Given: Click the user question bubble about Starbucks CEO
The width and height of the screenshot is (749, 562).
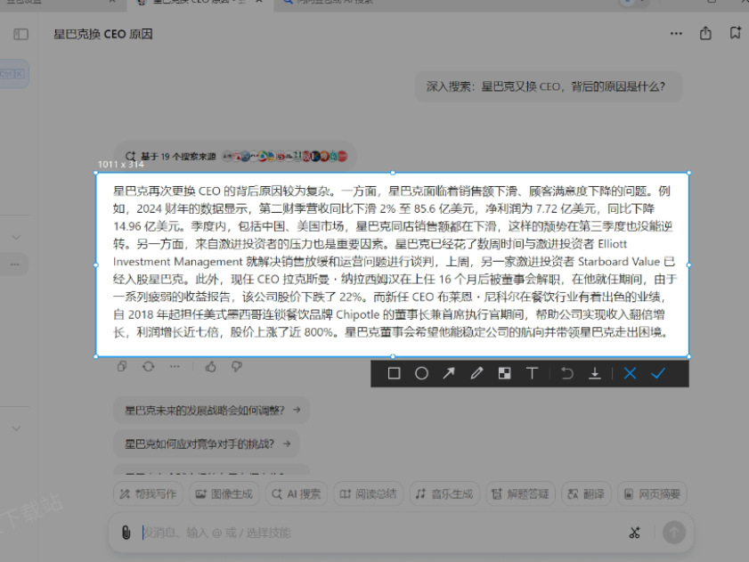Looking at the screenshot, I should pyautogui.click(x=548, y=86).
